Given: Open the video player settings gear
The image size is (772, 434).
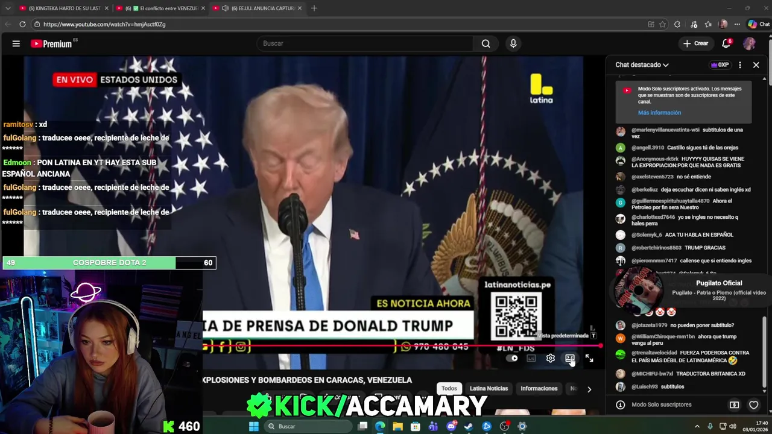Looking at the screenshot, I should pyautogui.click(x=551, y=358).
